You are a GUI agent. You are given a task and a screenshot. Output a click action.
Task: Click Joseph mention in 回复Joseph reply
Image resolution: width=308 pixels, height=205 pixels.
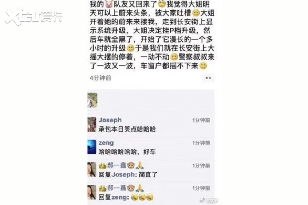coord(124,174)
